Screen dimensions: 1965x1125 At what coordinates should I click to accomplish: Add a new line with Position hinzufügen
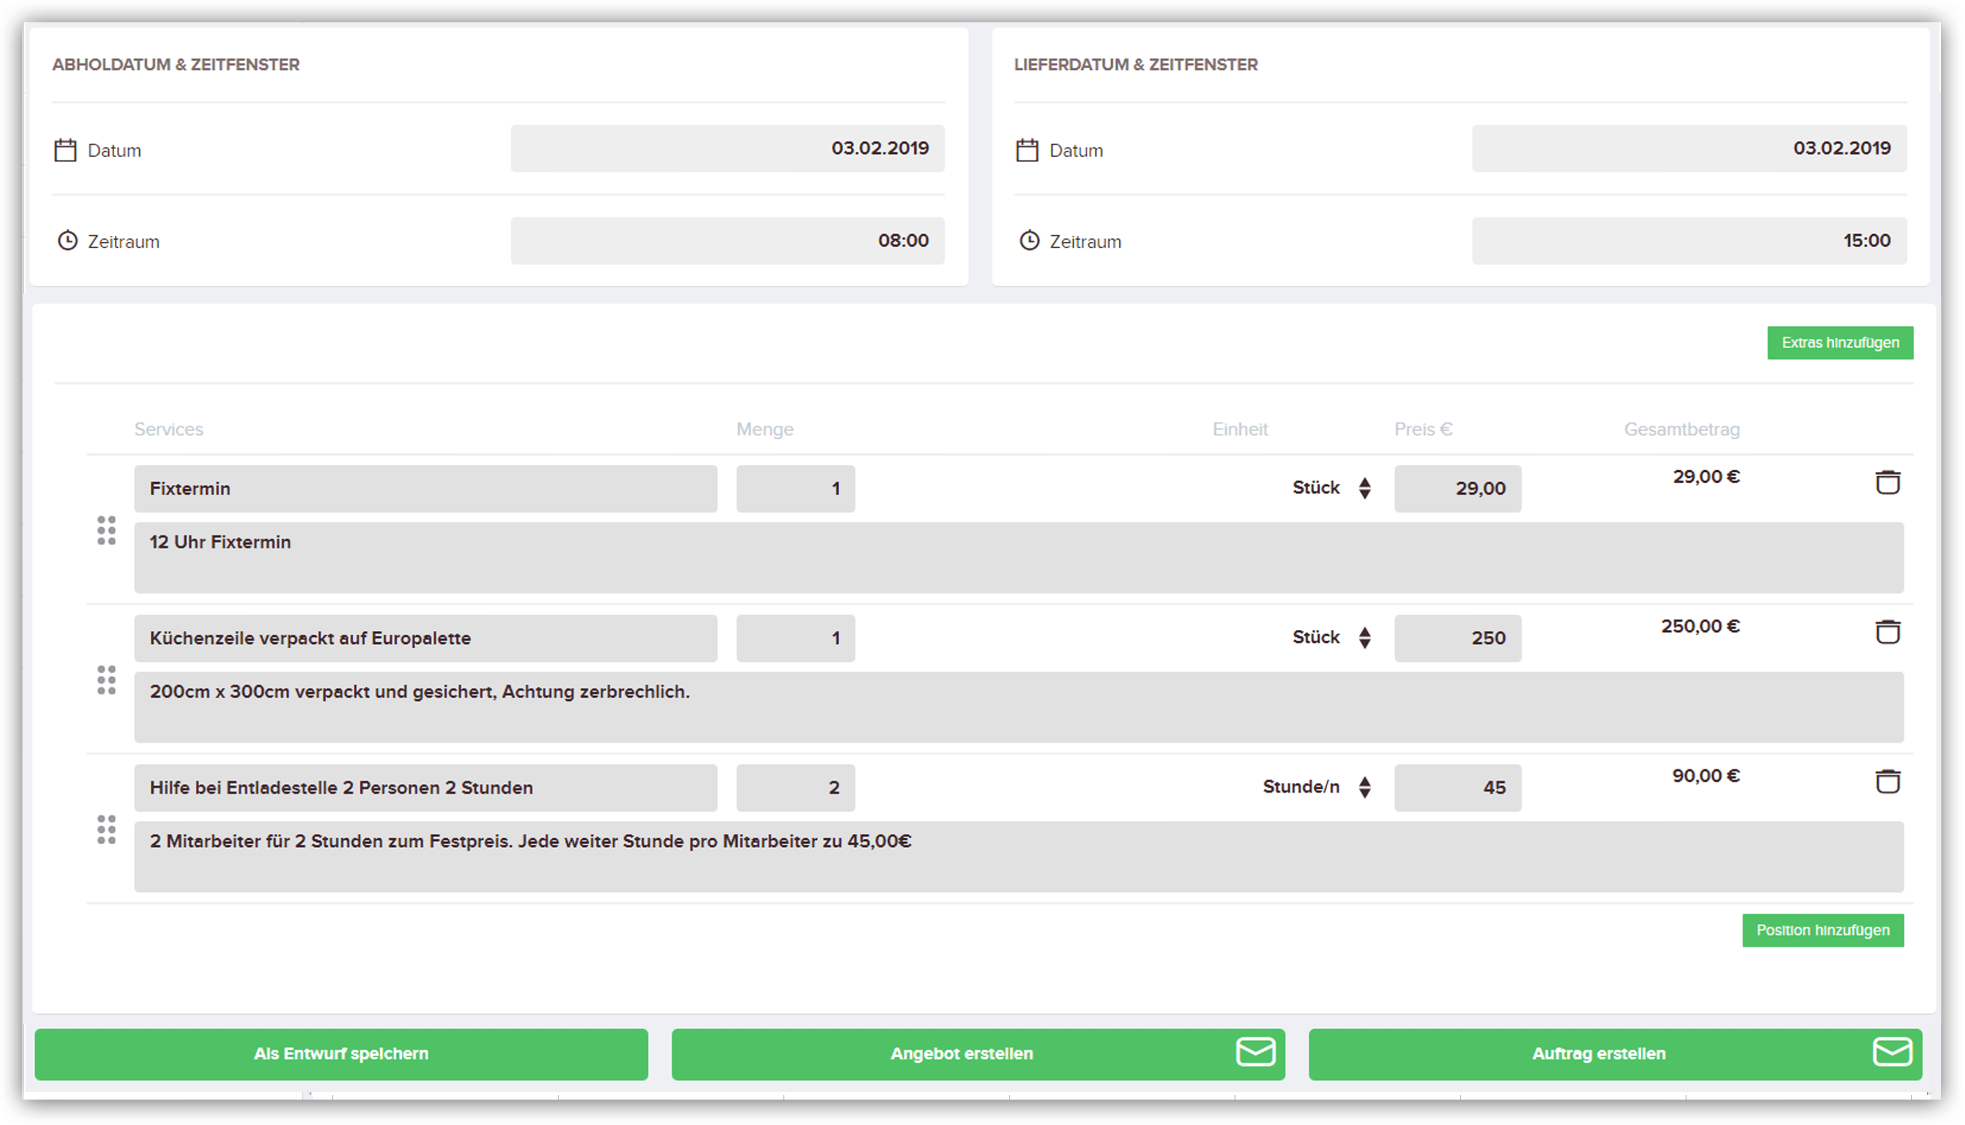(1822, 931)
